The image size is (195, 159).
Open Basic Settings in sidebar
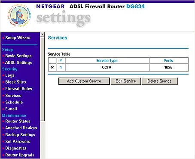18,56
